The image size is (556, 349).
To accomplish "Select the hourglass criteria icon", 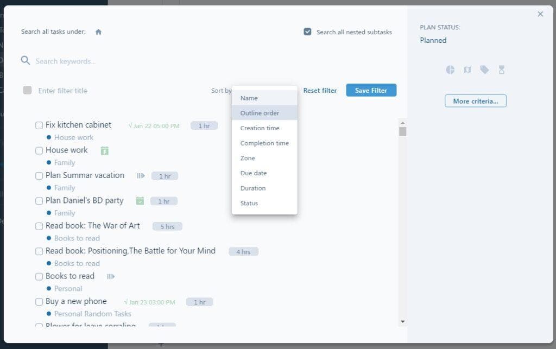I will (502, 69).
